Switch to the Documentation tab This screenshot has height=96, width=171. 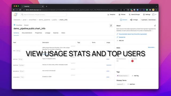point(27,33)
